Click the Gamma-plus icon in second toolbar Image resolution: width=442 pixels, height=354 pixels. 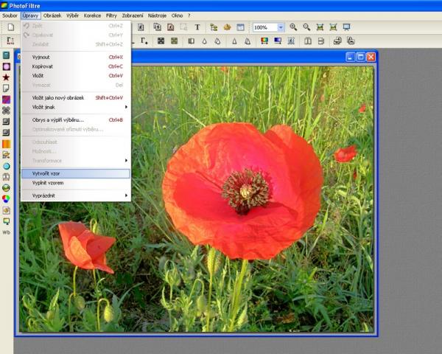click(144, 41)
